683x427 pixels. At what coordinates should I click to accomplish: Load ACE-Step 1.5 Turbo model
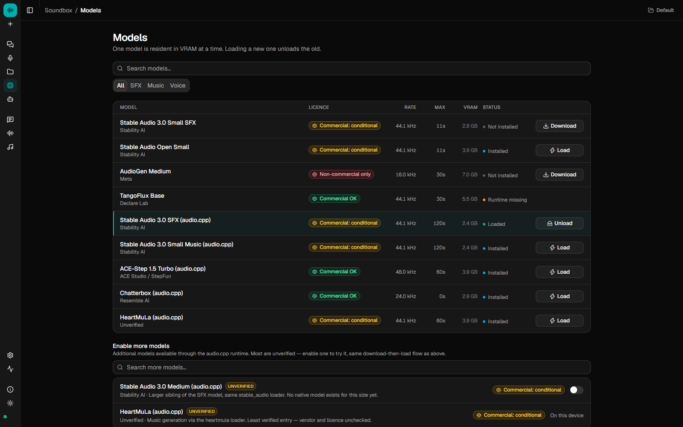coord(559,272)
